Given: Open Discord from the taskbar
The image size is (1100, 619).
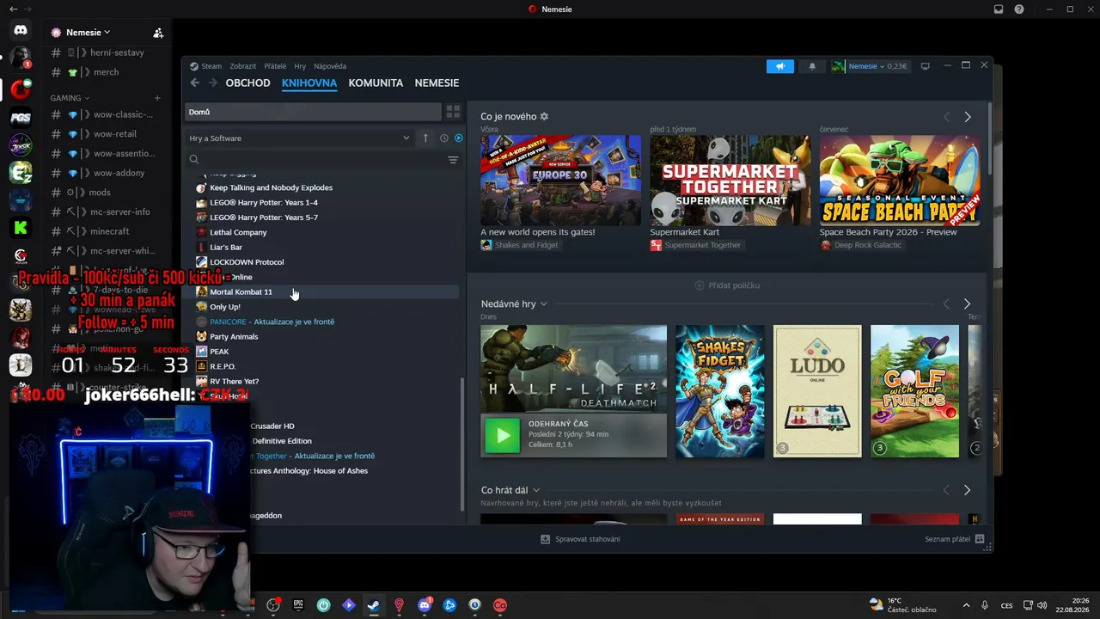Looking at the screenshot, I should tap(425, 605).
